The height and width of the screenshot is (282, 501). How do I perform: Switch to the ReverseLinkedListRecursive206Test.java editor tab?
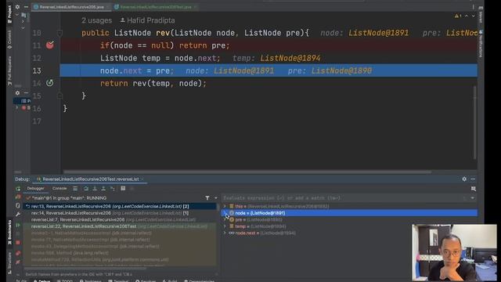pyautogui.click(x=156, y=7)
